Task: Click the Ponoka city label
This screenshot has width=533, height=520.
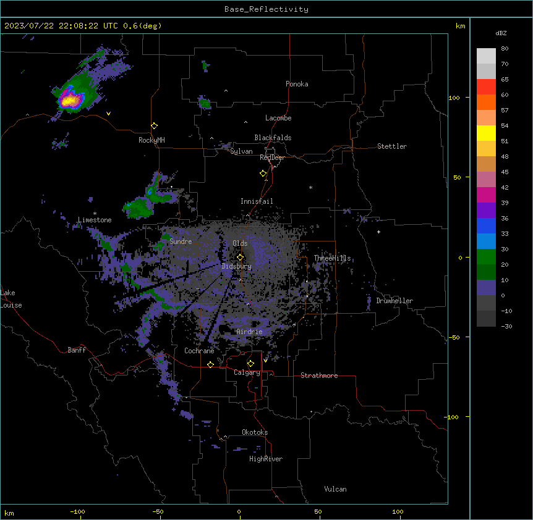Action: (297, 84)
